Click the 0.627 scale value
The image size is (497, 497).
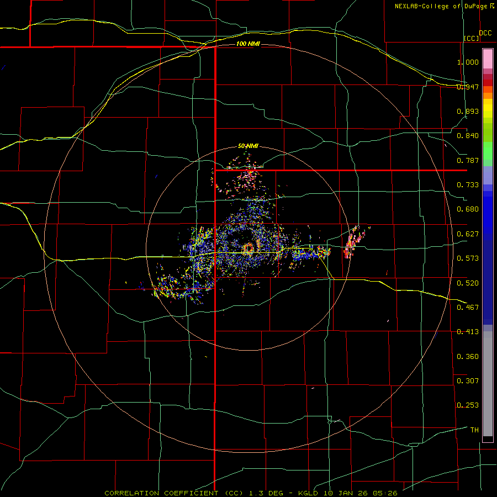(468, 234)
